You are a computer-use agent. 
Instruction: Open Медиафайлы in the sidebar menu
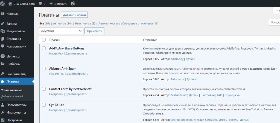[x=16, y=31]
